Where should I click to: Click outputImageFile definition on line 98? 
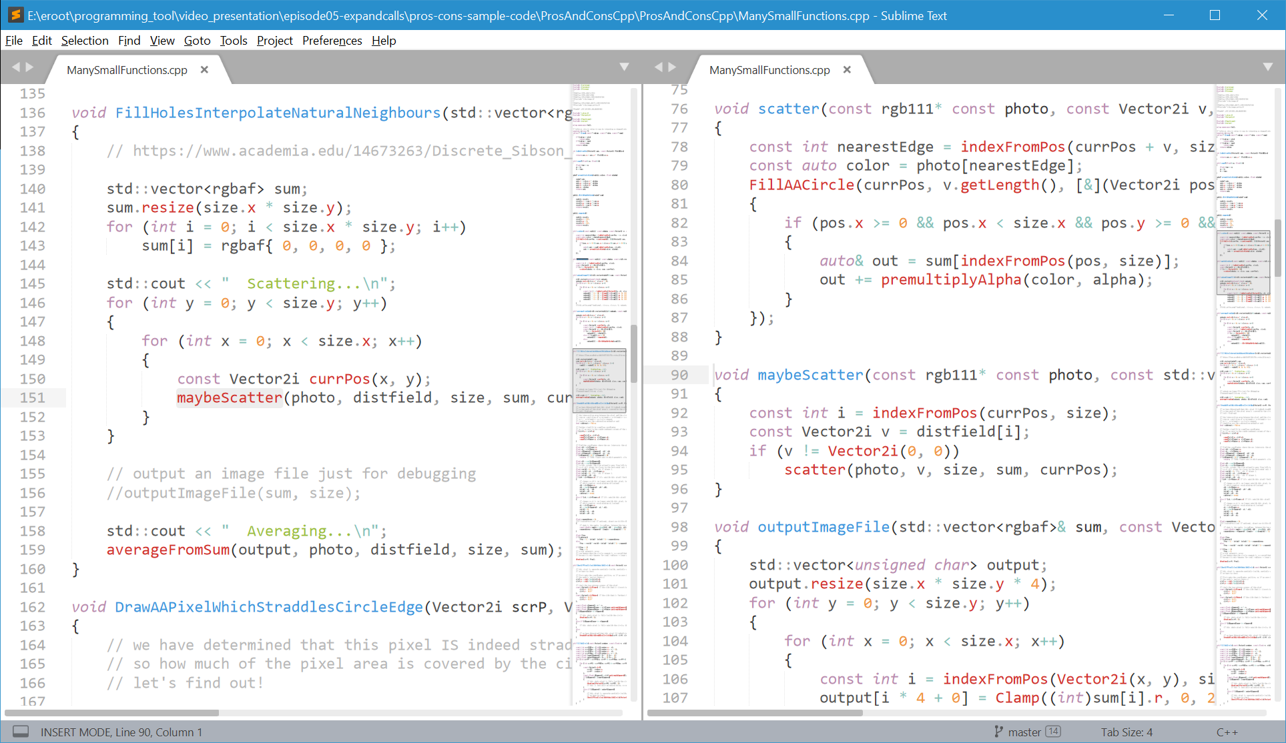tap(824, 528)
